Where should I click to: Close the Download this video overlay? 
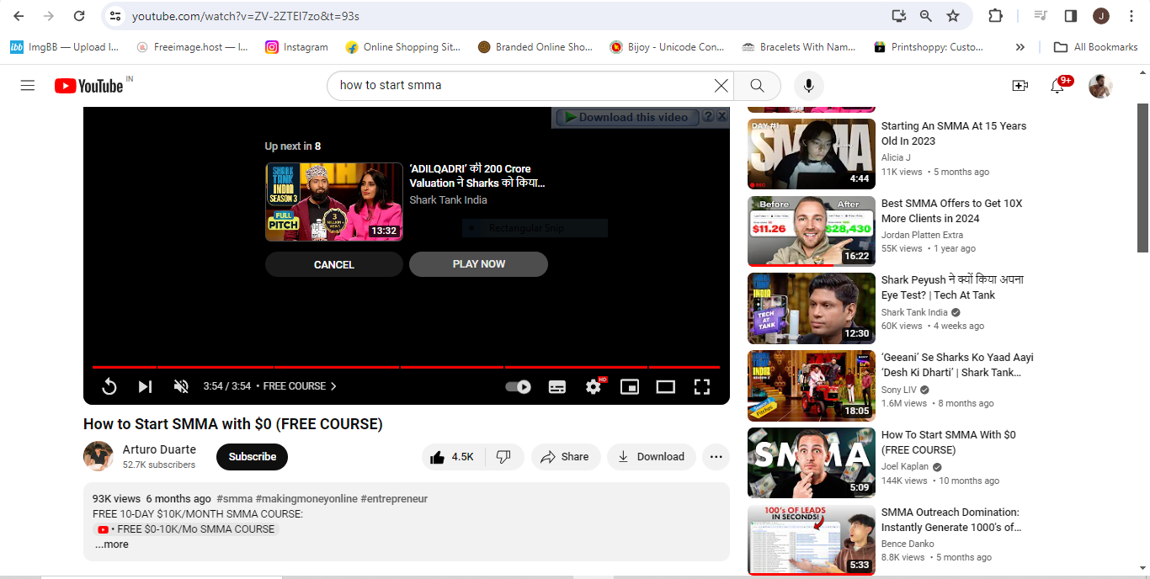tap(721, 117)
